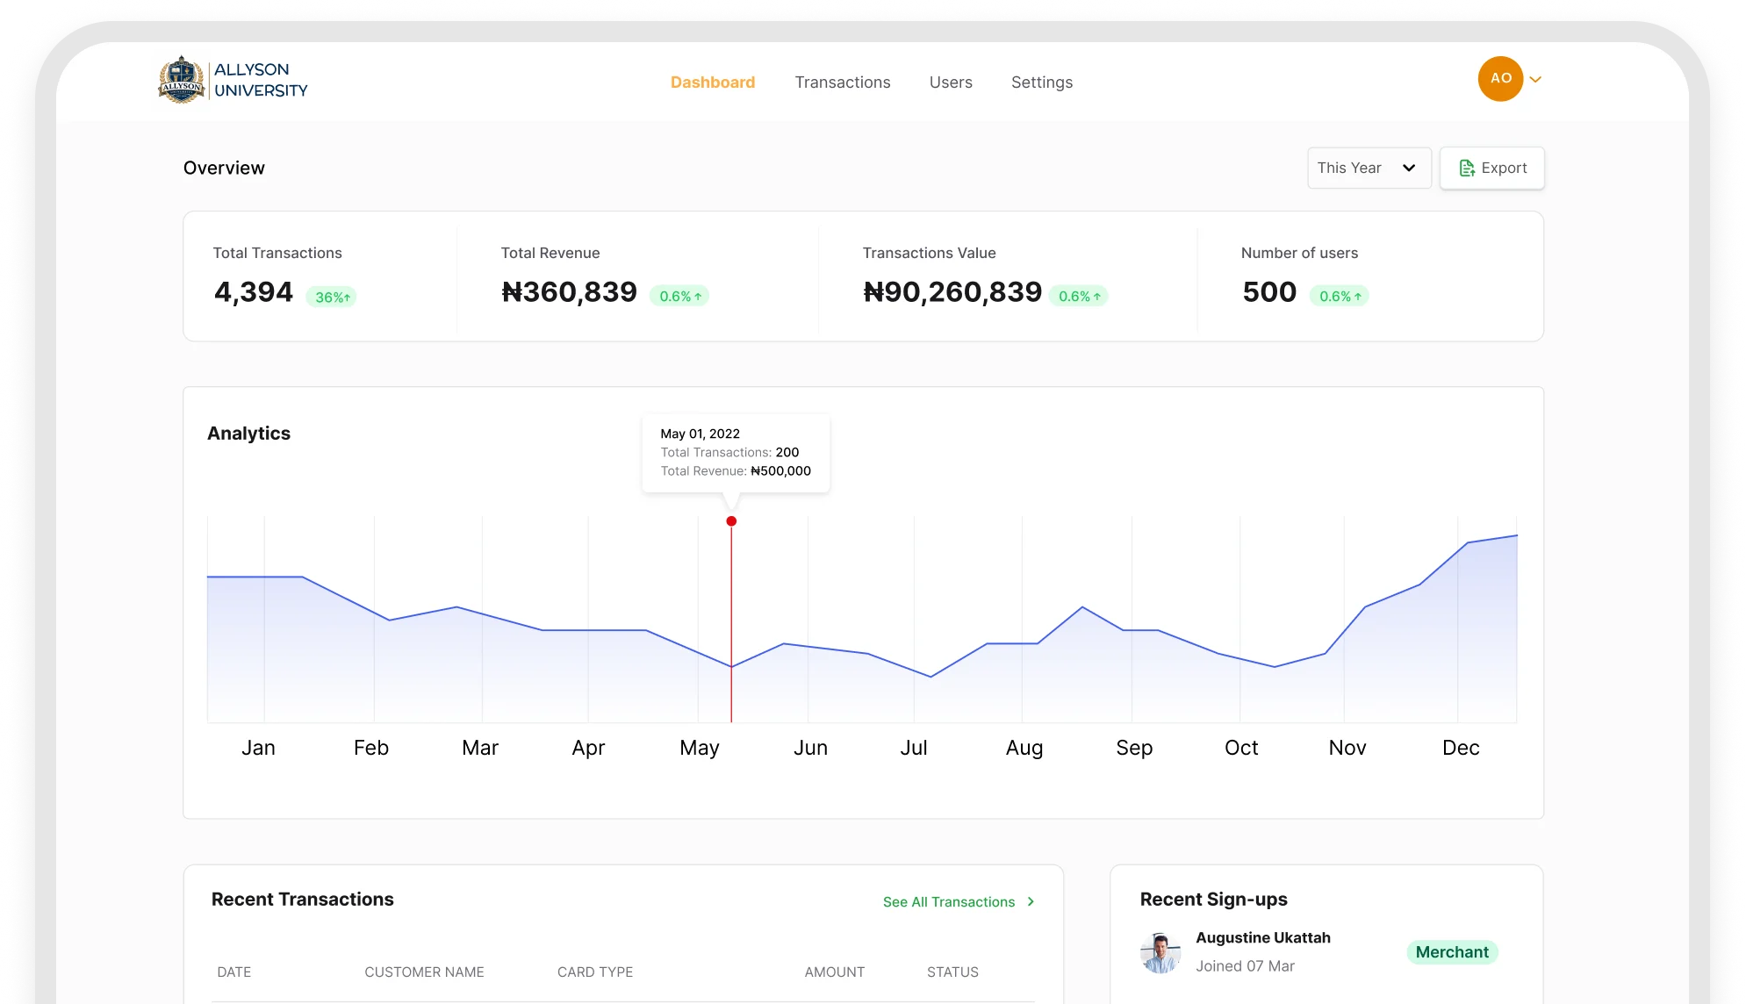Click the STATUS column header
The height and width of the screenshot is (1004, 1746).
(x=952, y=972)
